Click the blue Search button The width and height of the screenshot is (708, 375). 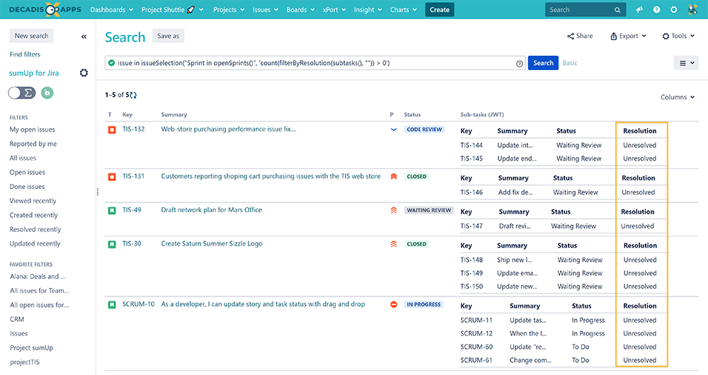543,63
